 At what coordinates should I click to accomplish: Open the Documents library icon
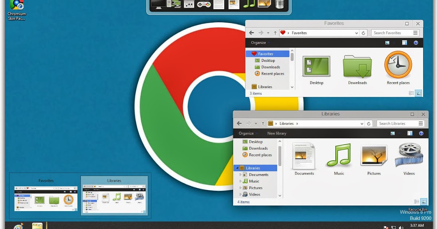[304, 156]
